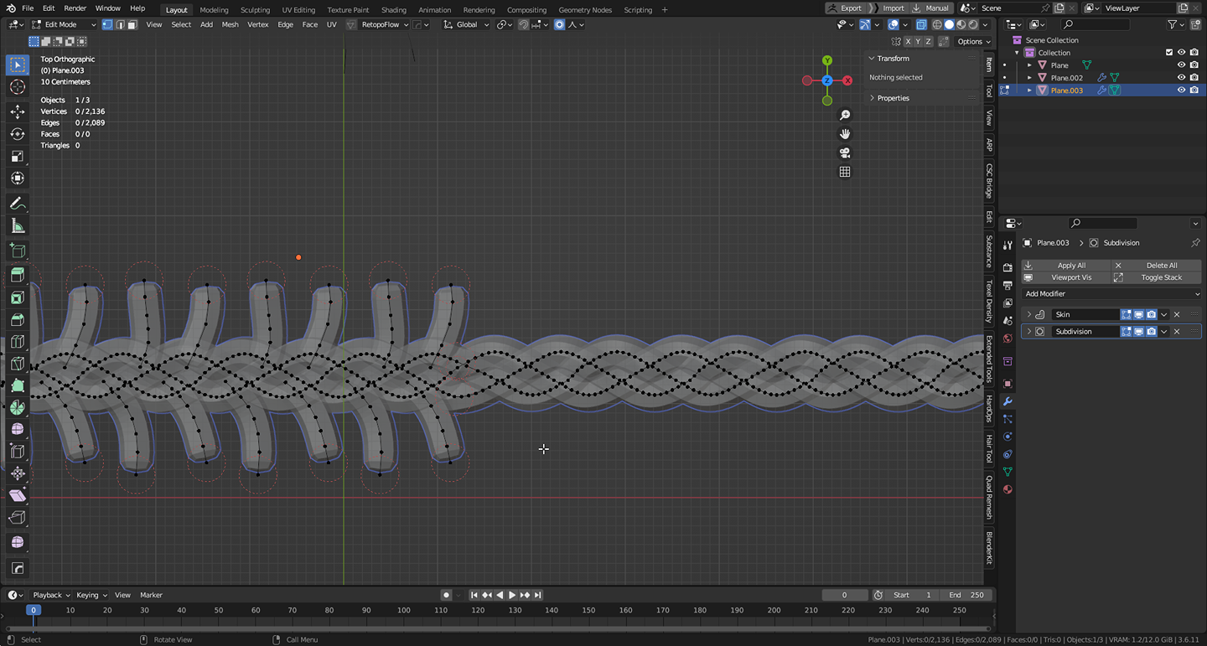Select the Rotate tool in left toolbar
Viewport: 1207px width, 646px height.
click(x=18, y=134)
